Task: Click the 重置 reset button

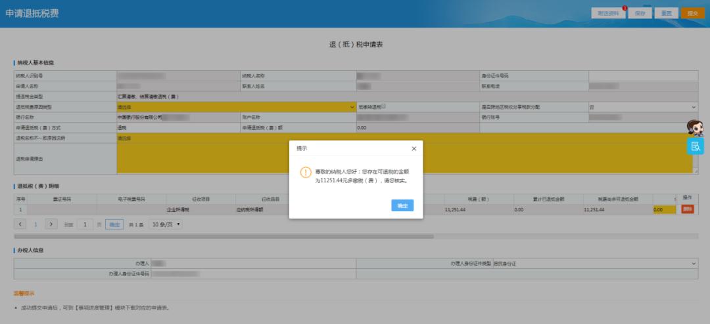Action: 666,14
